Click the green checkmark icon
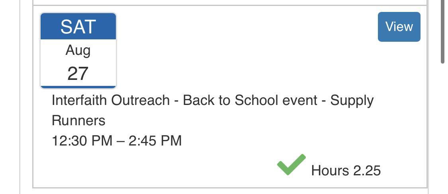Image resolution: width=448 pixels, height=194 pixels. [x=291, y=165]
